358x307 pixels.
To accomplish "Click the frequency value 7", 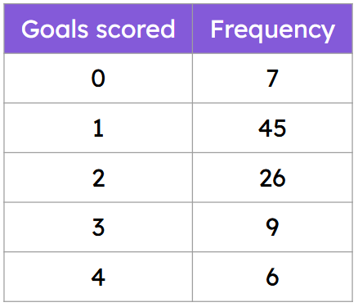I will [272, 79].
